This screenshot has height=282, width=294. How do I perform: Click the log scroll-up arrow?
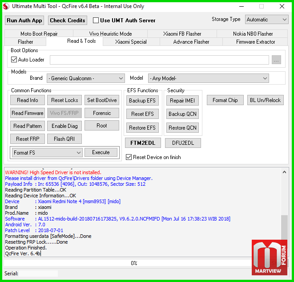(284, 172)
